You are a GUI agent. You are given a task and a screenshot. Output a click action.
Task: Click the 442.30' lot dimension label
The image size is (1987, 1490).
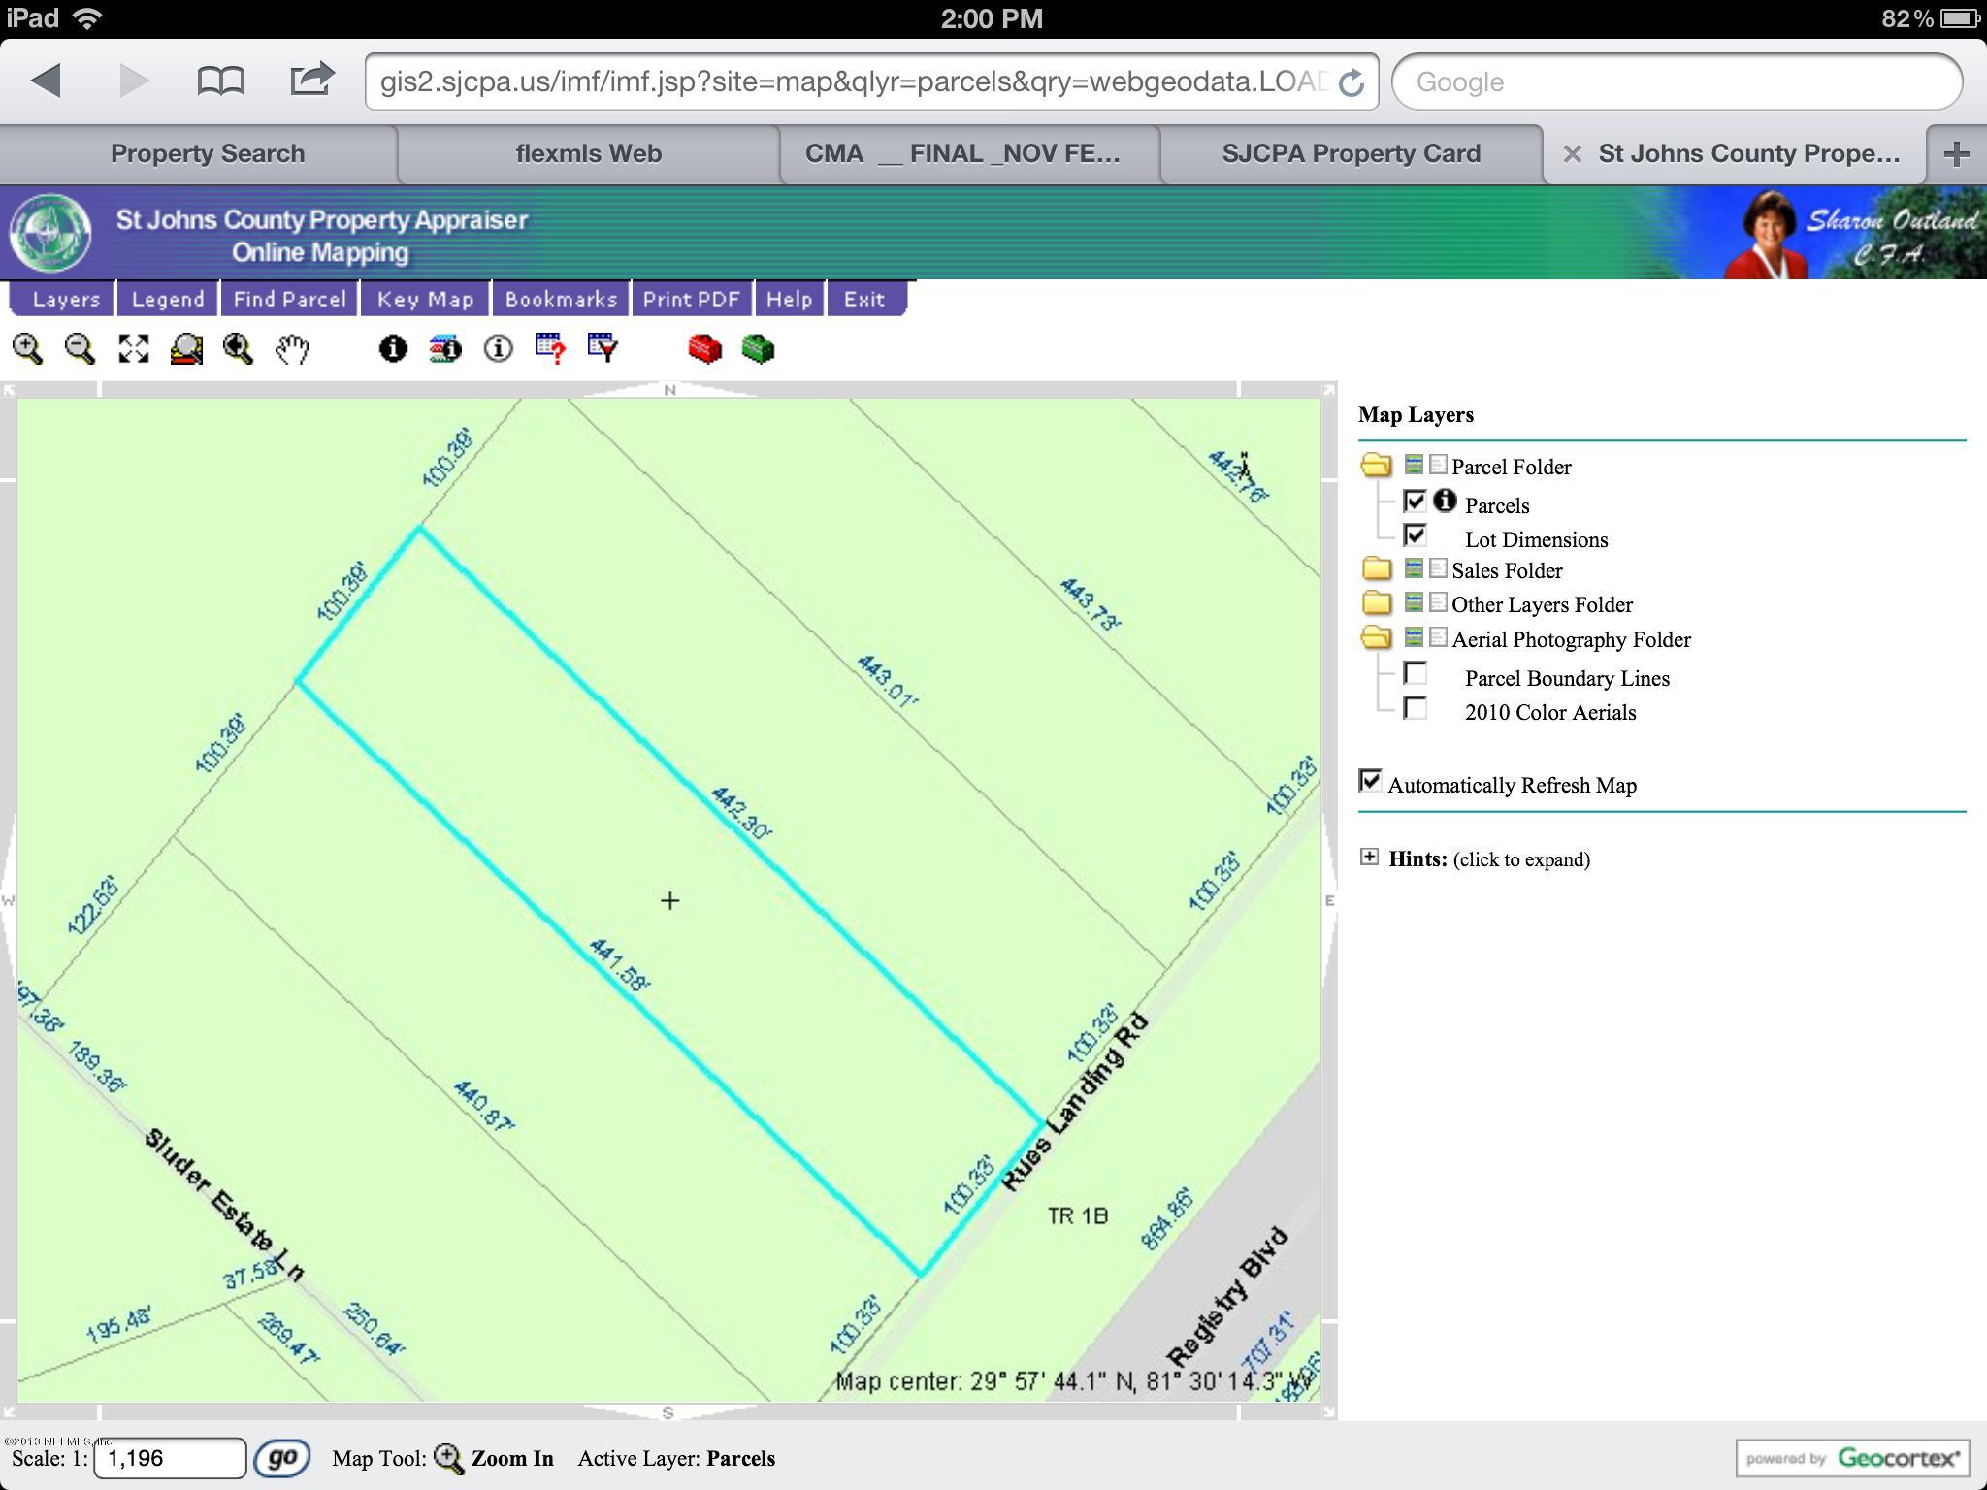pyautogui.click(x=741, y=813)
